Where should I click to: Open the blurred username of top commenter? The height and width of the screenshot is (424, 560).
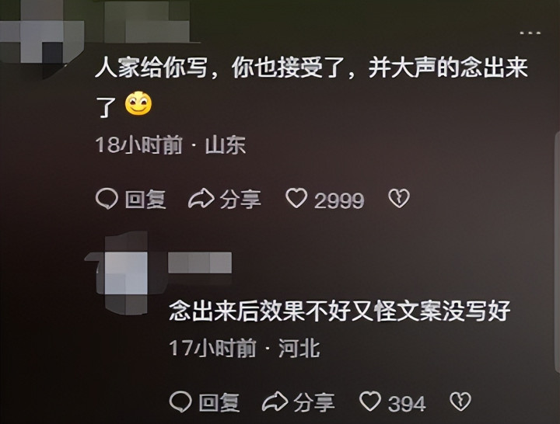146,22
